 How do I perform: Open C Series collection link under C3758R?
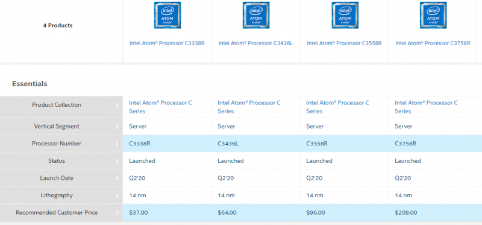click(x=426, y=107)
